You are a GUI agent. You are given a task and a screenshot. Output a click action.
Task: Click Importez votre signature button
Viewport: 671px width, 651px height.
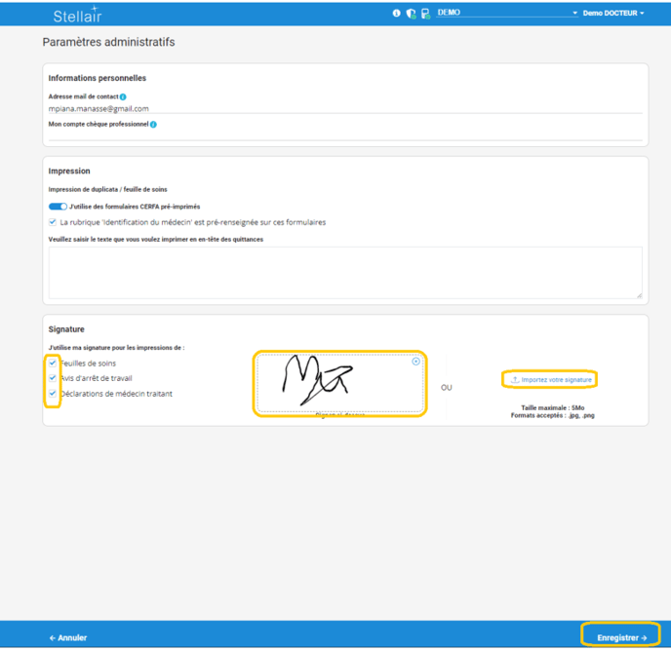552,379
